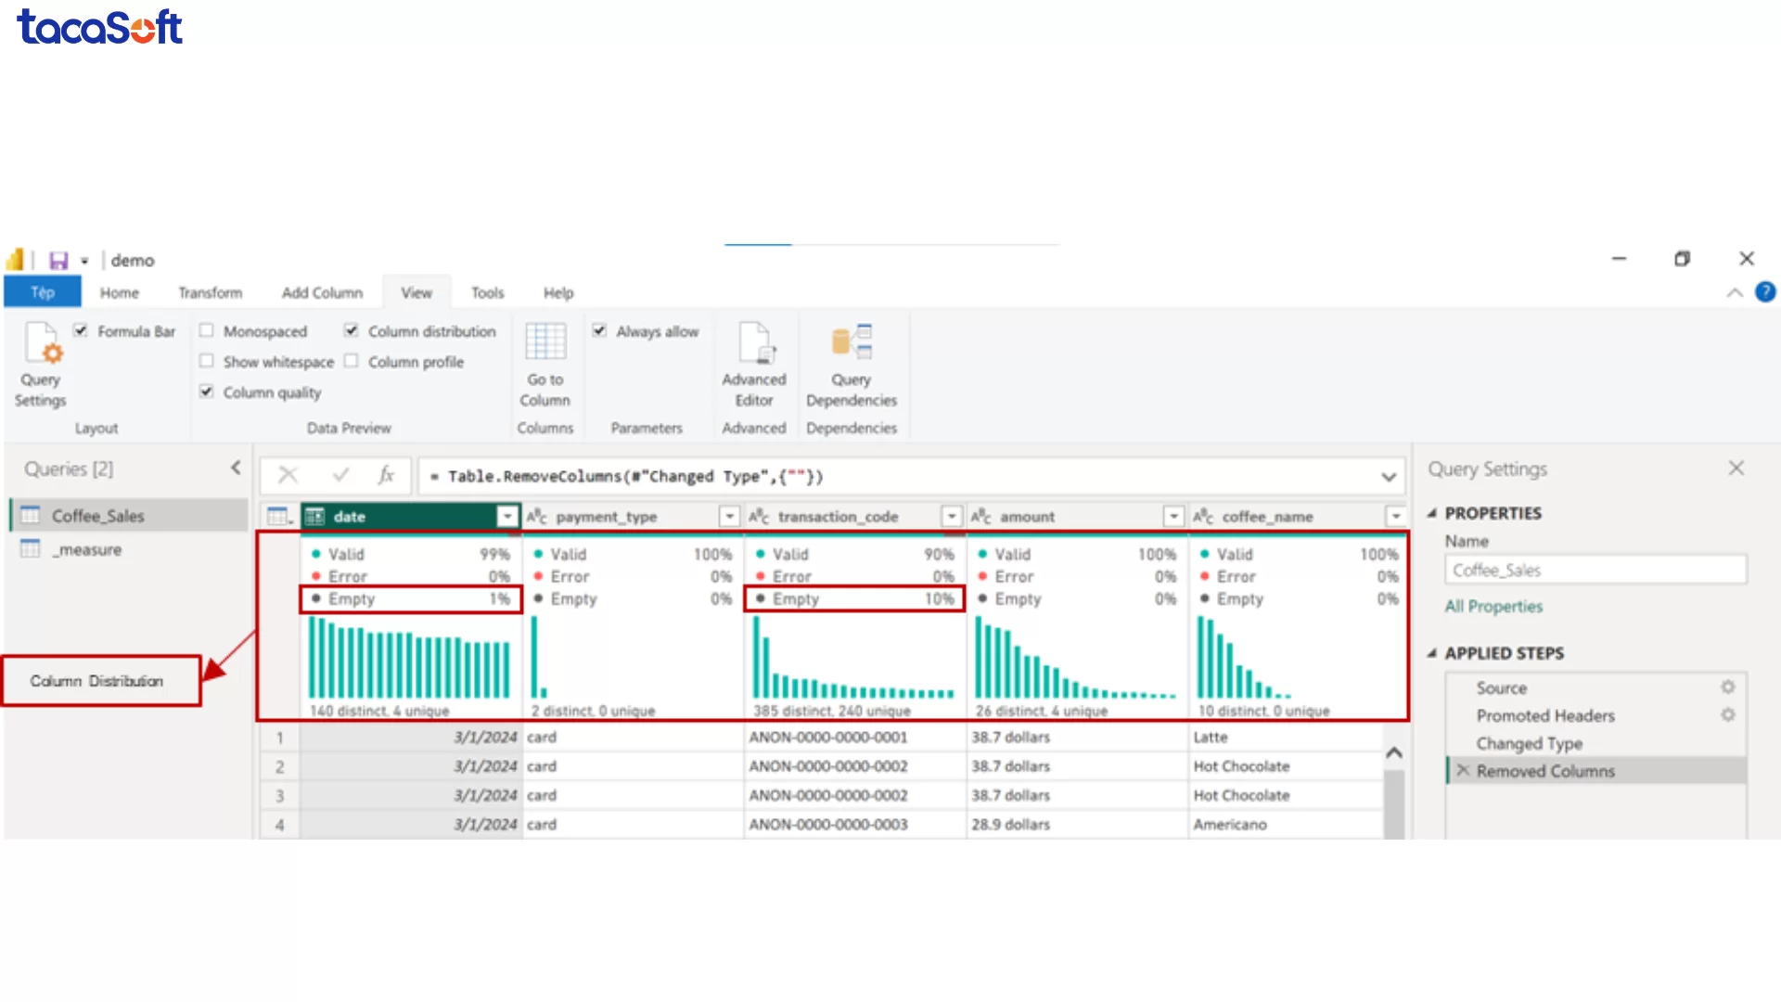Image resolution: width=1781 pixels, height=1002 pixels.
Task: Click the 'Americano' cell in row 4
Action: [1286, 824]
